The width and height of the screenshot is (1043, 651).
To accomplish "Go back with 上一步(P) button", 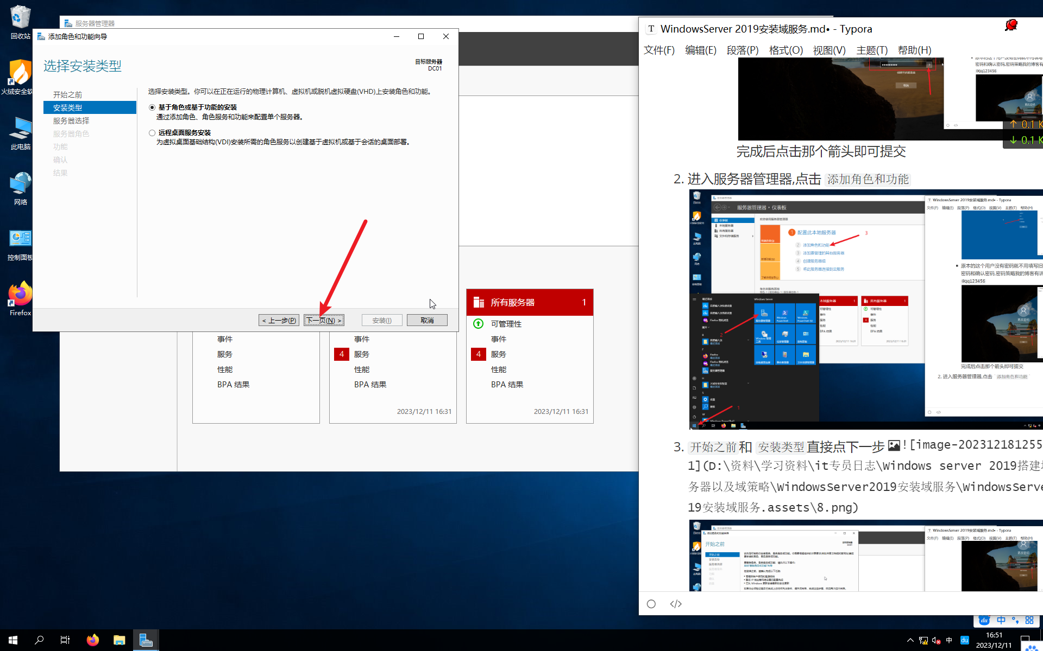I will [279, 321].
